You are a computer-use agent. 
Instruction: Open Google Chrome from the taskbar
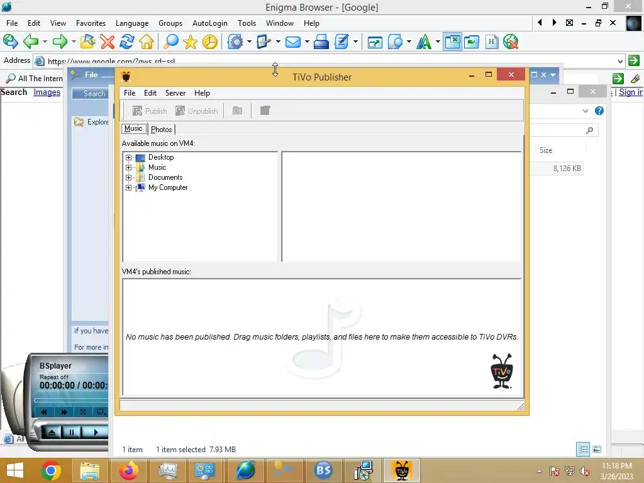(51, 470)
